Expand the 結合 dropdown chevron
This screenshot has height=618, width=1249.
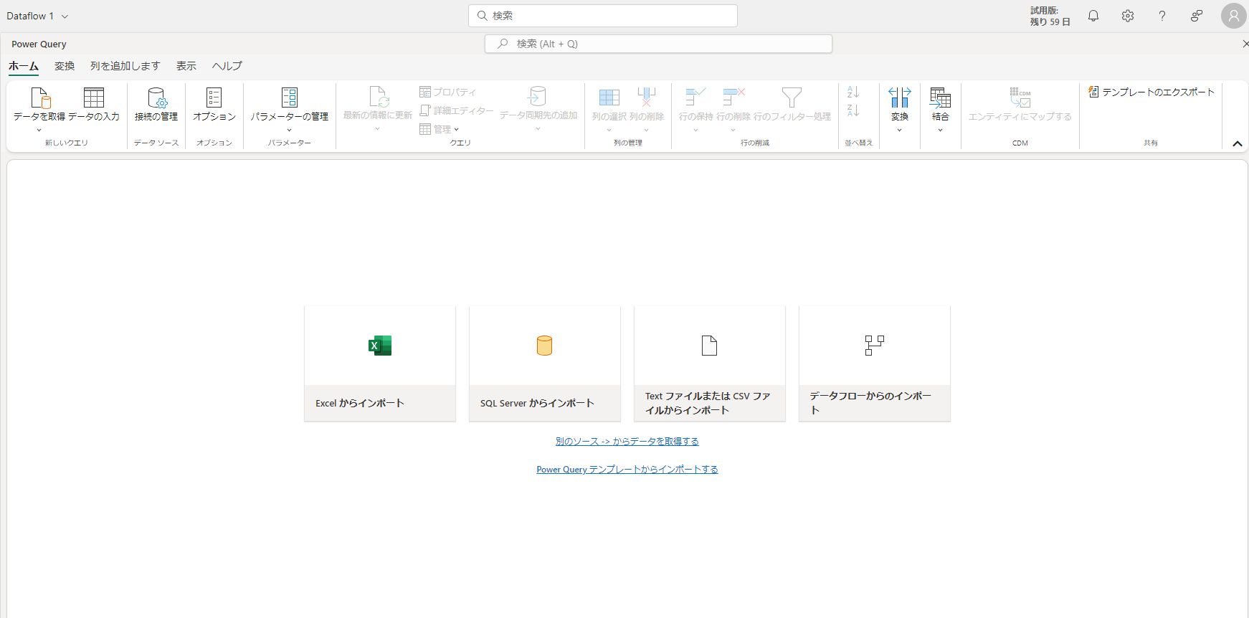click(940, 130)
